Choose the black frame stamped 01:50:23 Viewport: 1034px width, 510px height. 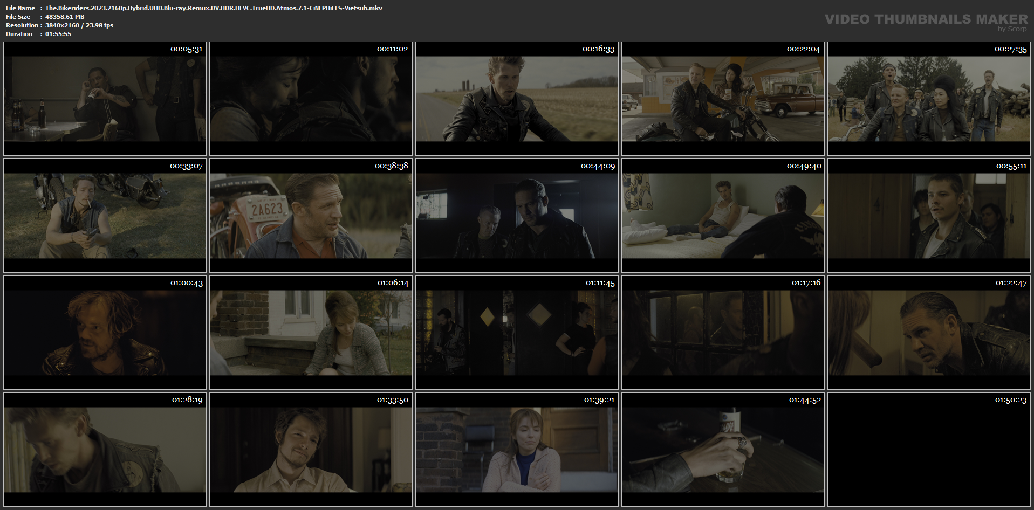click(929, 450)
